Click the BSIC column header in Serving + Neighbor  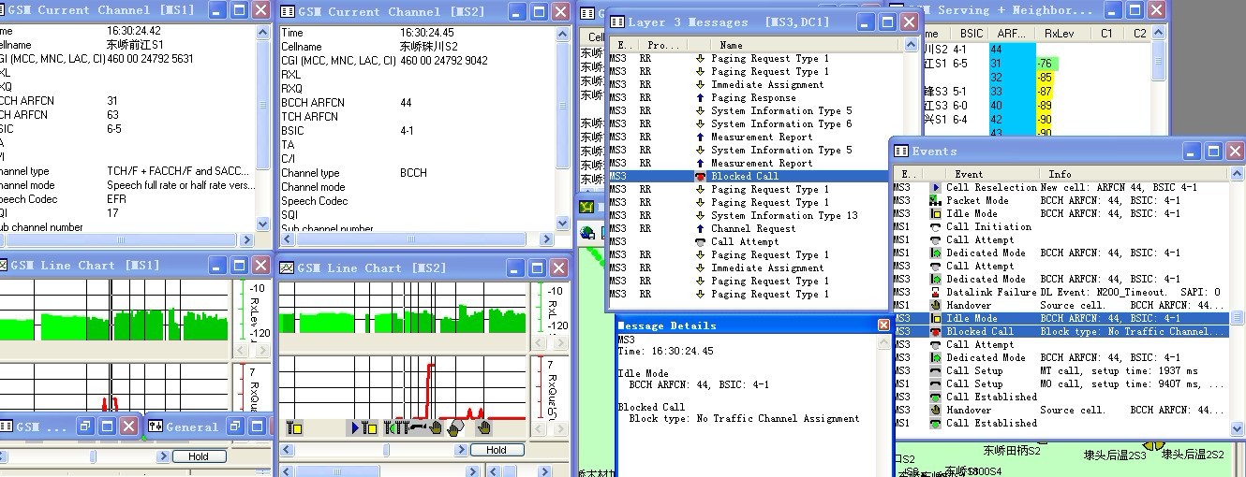click(x=972, y=34)
